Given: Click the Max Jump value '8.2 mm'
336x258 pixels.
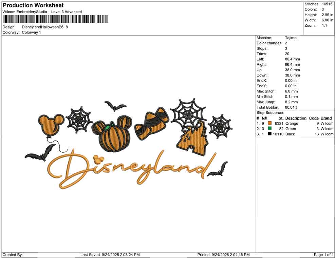Looking at the screenshot, I should (291, 102).
